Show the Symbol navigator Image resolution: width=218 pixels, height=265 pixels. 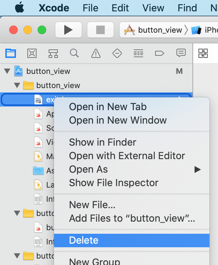[x=53, y=53]
